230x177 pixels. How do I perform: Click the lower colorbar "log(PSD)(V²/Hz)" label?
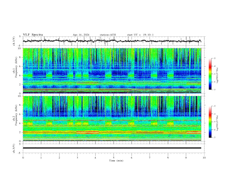click(x=217, y=123)
